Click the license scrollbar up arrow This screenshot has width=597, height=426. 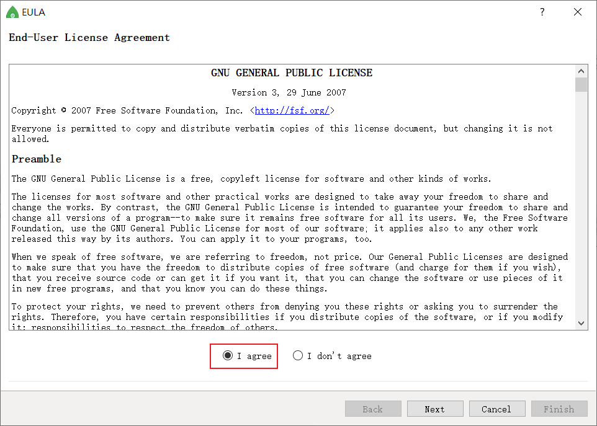click(x=581, y=71)
